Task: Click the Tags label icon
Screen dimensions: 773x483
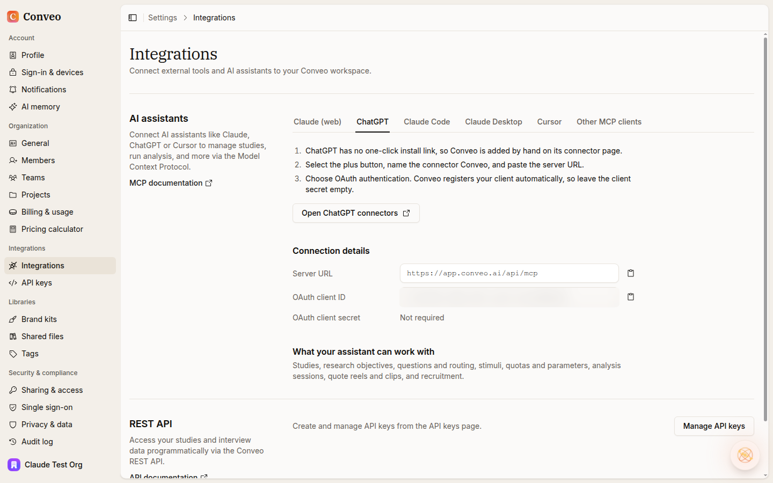Action: pyautogui.click(x=13, y=354)
